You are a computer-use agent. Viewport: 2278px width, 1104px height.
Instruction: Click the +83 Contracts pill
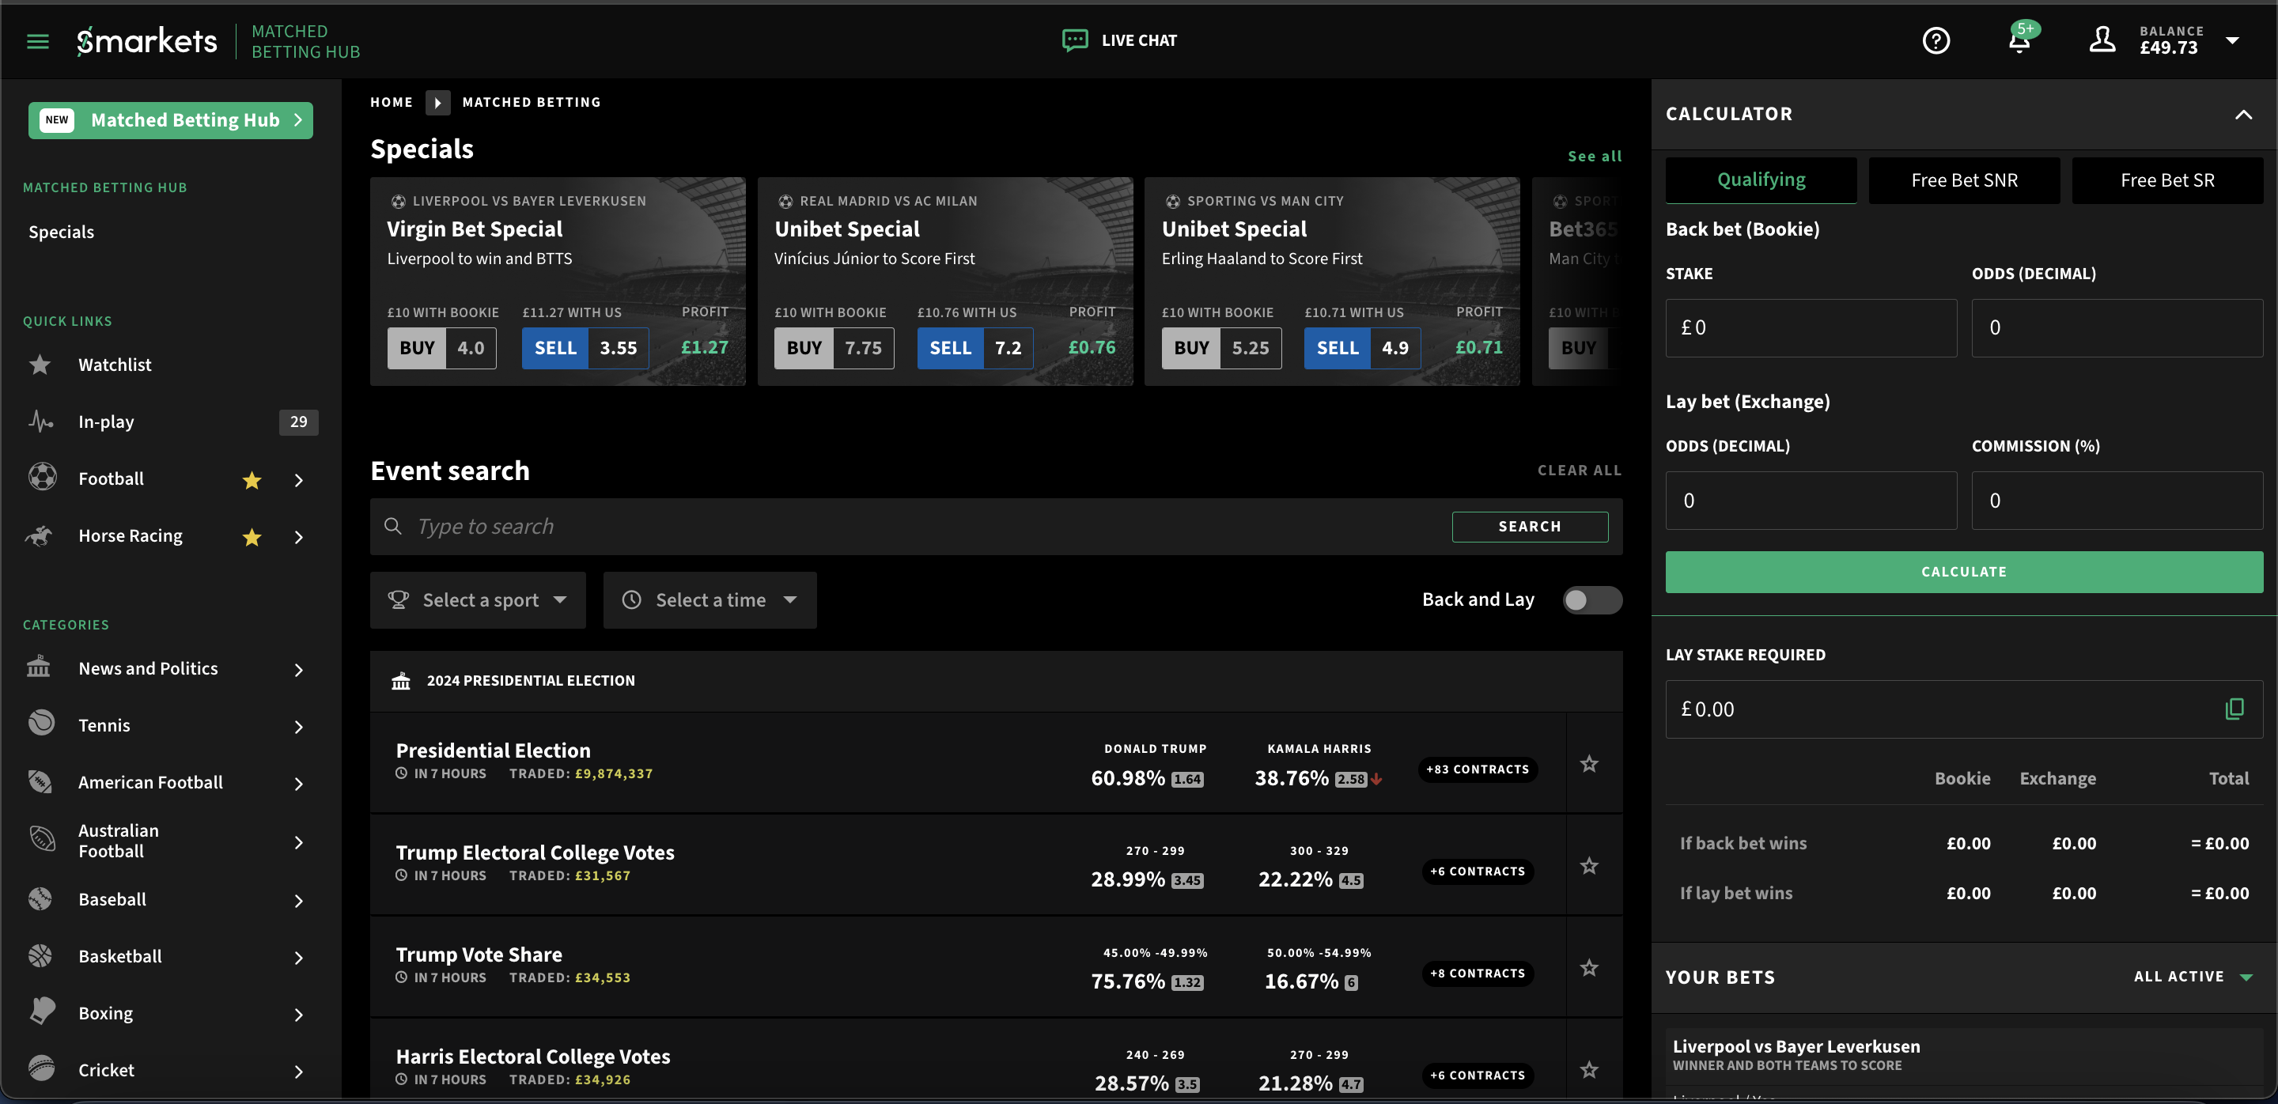pos(1477,769)
